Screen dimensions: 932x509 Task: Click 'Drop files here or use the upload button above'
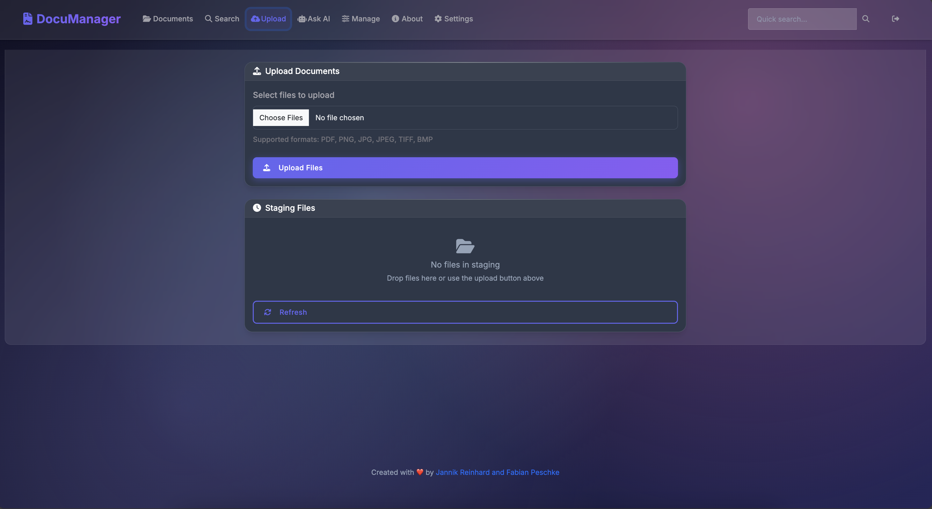point(465,278)
